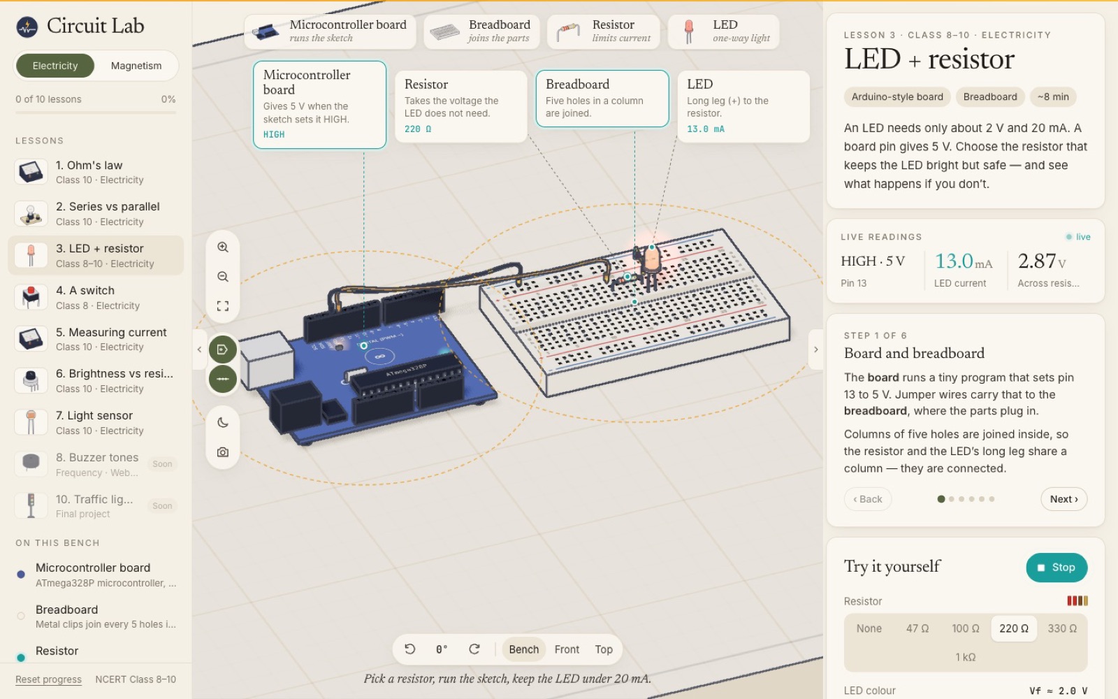Click the zoom out magnifier icon
This screenshot has height=699, width=1118.
click(223, 277)
